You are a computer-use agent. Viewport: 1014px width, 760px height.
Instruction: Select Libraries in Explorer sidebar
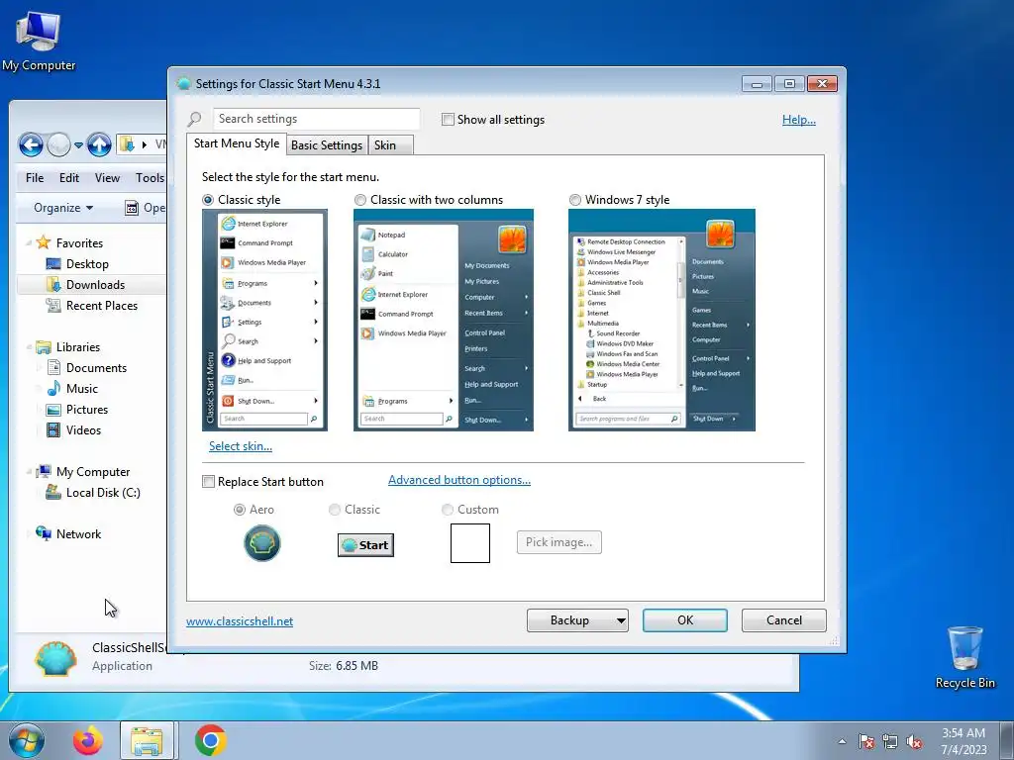77,347
